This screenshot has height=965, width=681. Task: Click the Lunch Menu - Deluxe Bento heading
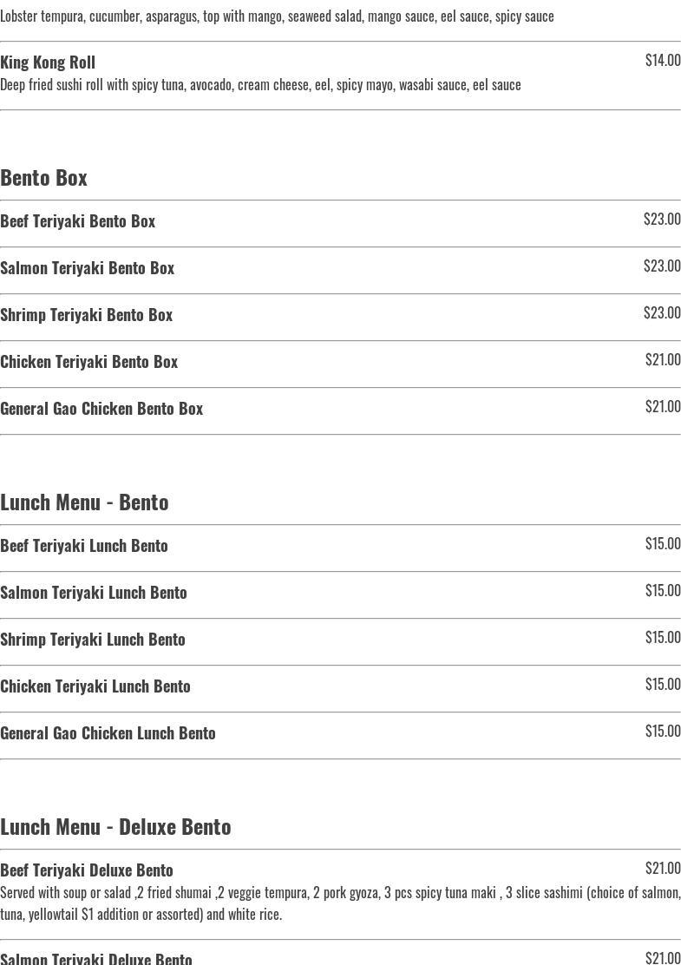[115, 826]
